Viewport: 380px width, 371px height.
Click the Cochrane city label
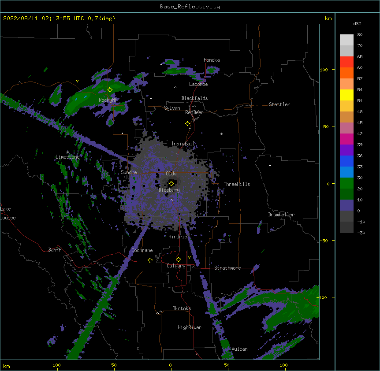(x=142, y=250)
